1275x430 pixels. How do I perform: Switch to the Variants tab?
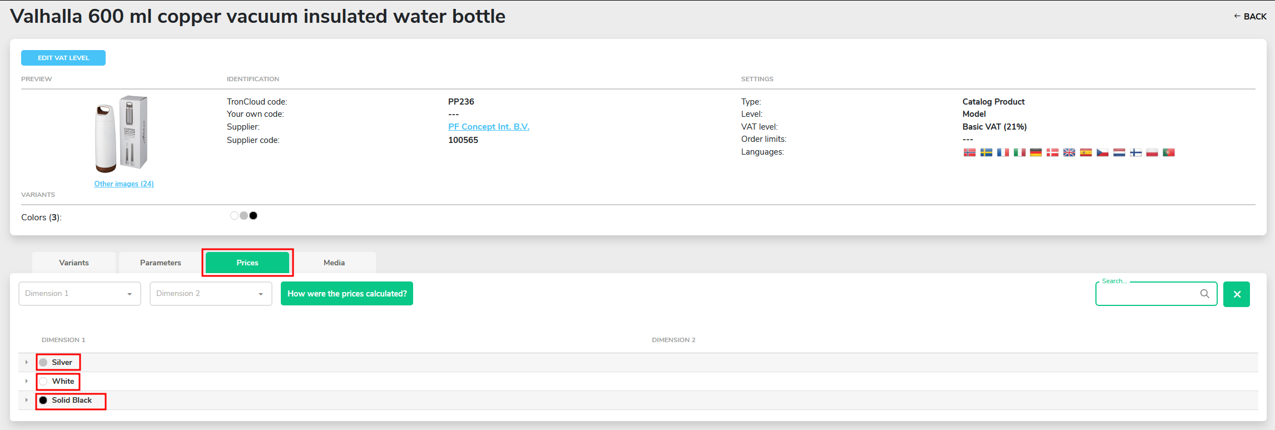pyautogui.click(x=74, y=263)
